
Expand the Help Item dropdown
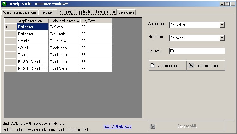[222, 38]
